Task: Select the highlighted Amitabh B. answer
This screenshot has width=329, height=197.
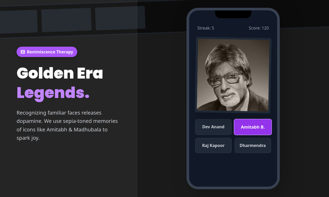Action: 253,127
